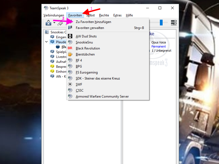Viewport: 219px width, 164px height.
Task: Click the away status toolbar icon
Action: point(48,23)
